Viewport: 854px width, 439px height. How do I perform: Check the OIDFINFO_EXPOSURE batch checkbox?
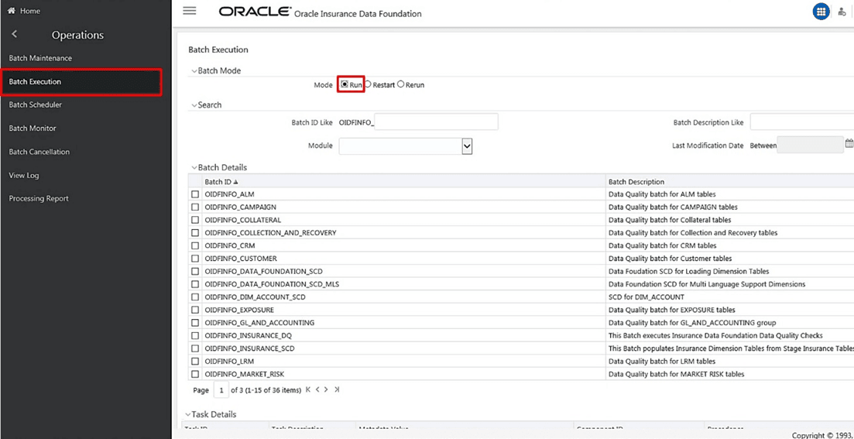coord(195,310)
